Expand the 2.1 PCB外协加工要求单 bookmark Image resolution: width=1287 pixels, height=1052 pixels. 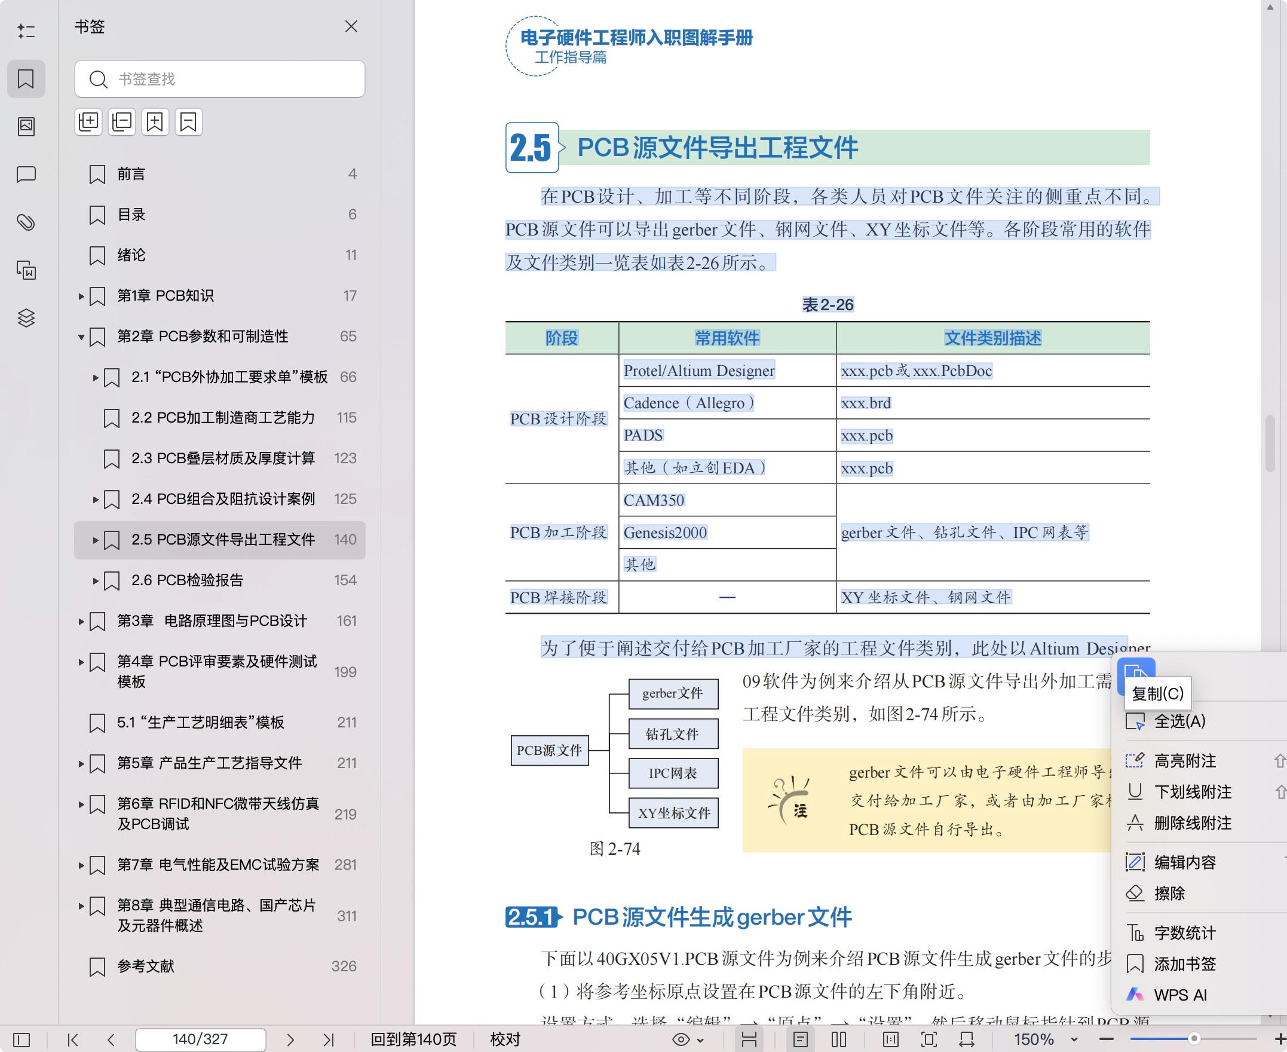tap(96, 378)
